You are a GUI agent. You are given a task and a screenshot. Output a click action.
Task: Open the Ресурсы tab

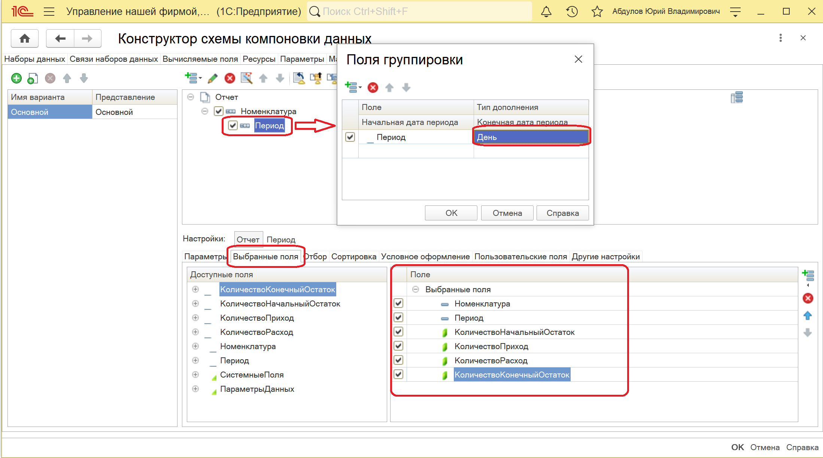(x=259, y=59)
